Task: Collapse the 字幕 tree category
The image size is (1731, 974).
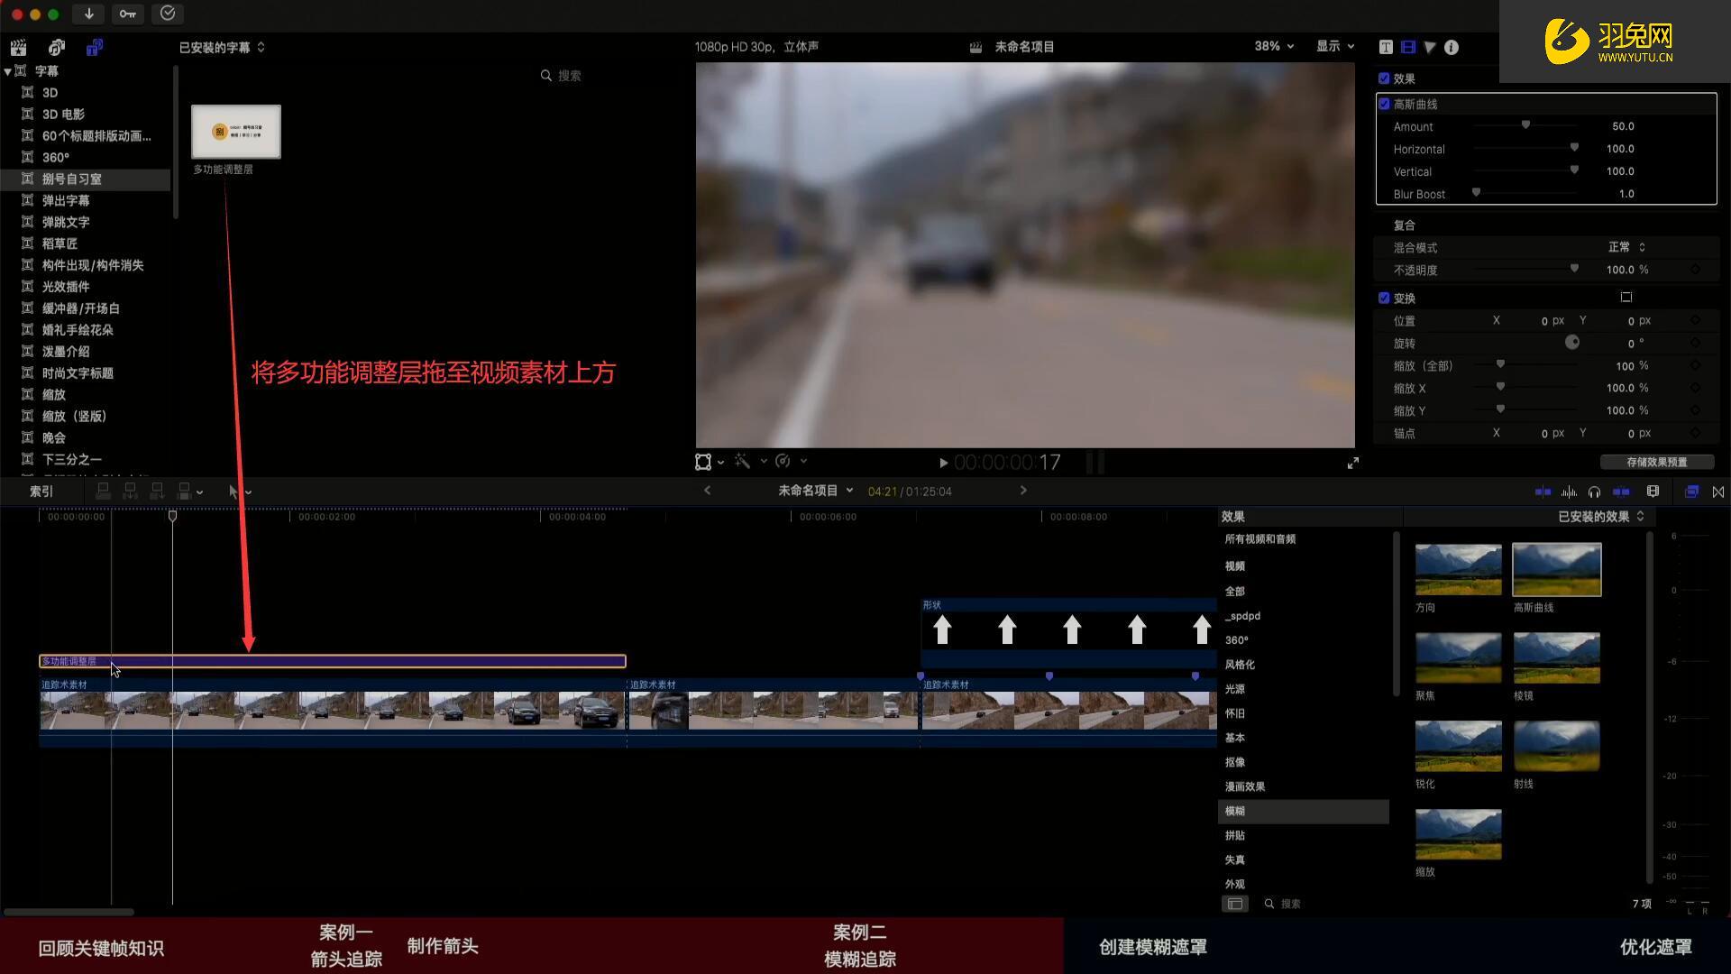Action: [7, 71]
